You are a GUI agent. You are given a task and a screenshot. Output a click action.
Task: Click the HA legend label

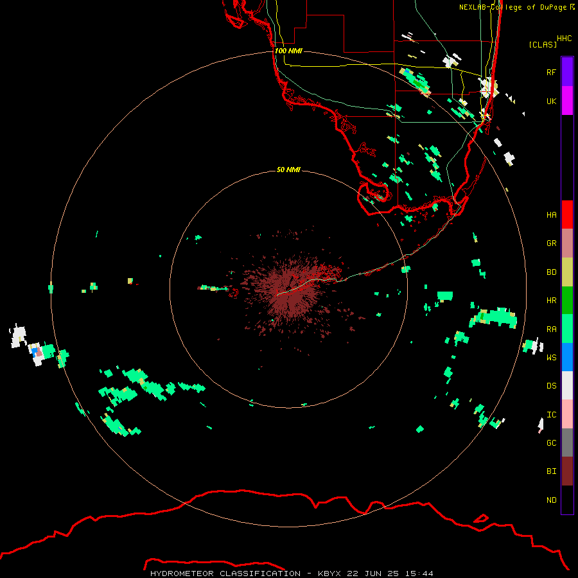point(551,215)
